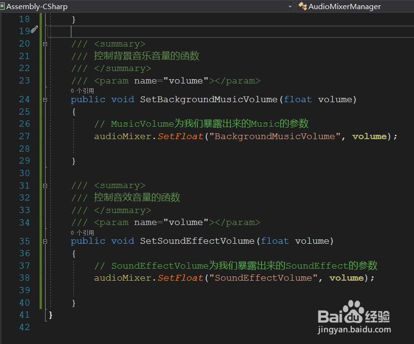Click line number 35 in the gutter
Image resolution: width=414 pixels, height=344 pixels.
point(24,241)
